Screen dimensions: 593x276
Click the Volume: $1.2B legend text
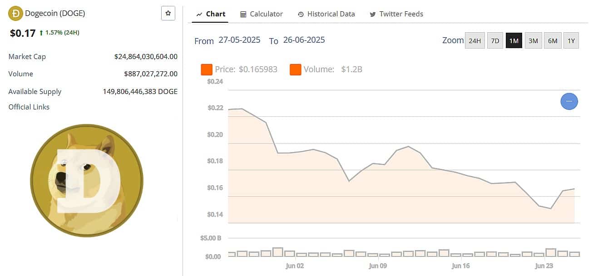point(333,69)
